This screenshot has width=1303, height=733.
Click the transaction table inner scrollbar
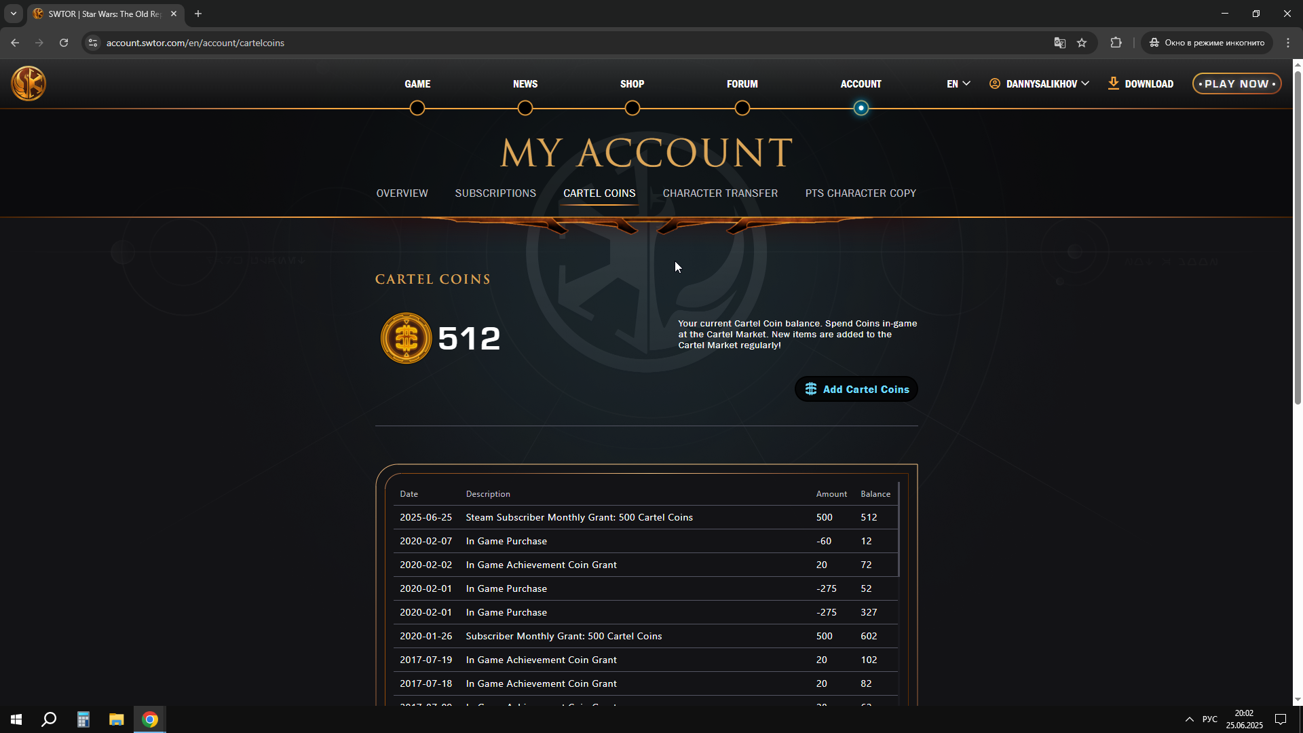pyautogui.click(x=899, y=529)
